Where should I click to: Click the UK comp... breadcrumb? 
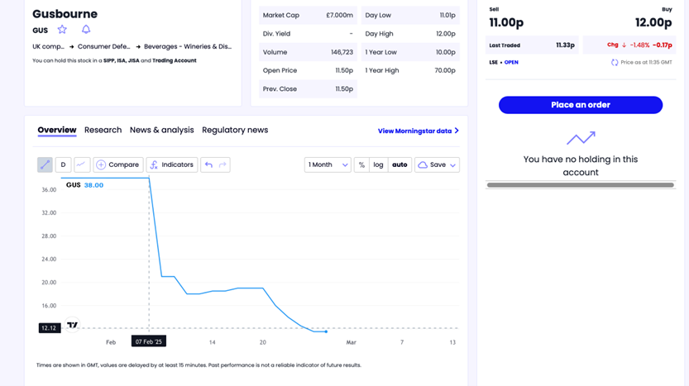tap(48, 46)
